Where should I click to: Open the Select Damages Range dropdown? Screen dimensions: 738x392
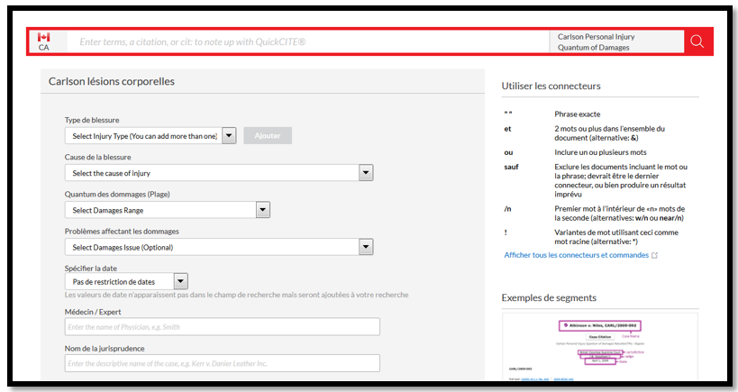(x=167, y=210)
